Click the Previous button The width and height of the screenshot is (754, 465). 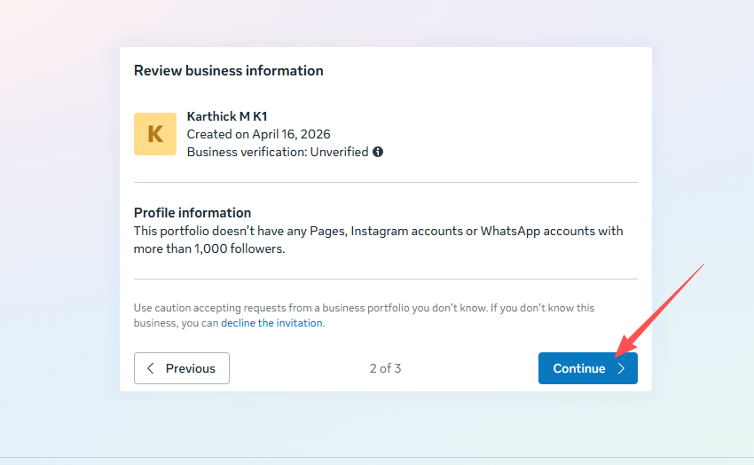[182, 368]
